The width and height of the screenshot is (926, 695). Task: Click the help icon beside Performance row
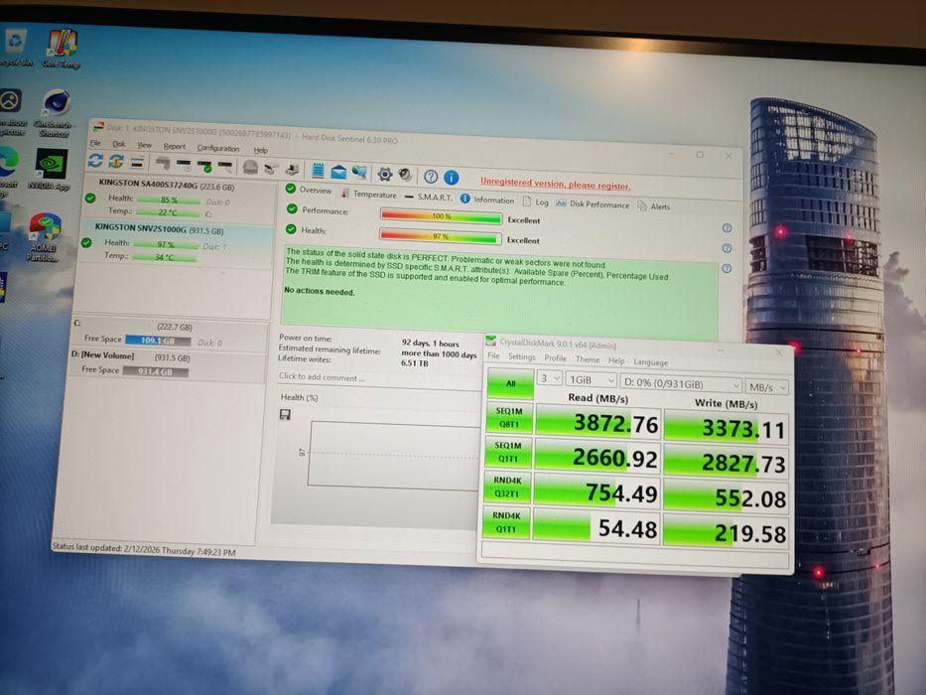pyautogui.click(x=727, y=228)
